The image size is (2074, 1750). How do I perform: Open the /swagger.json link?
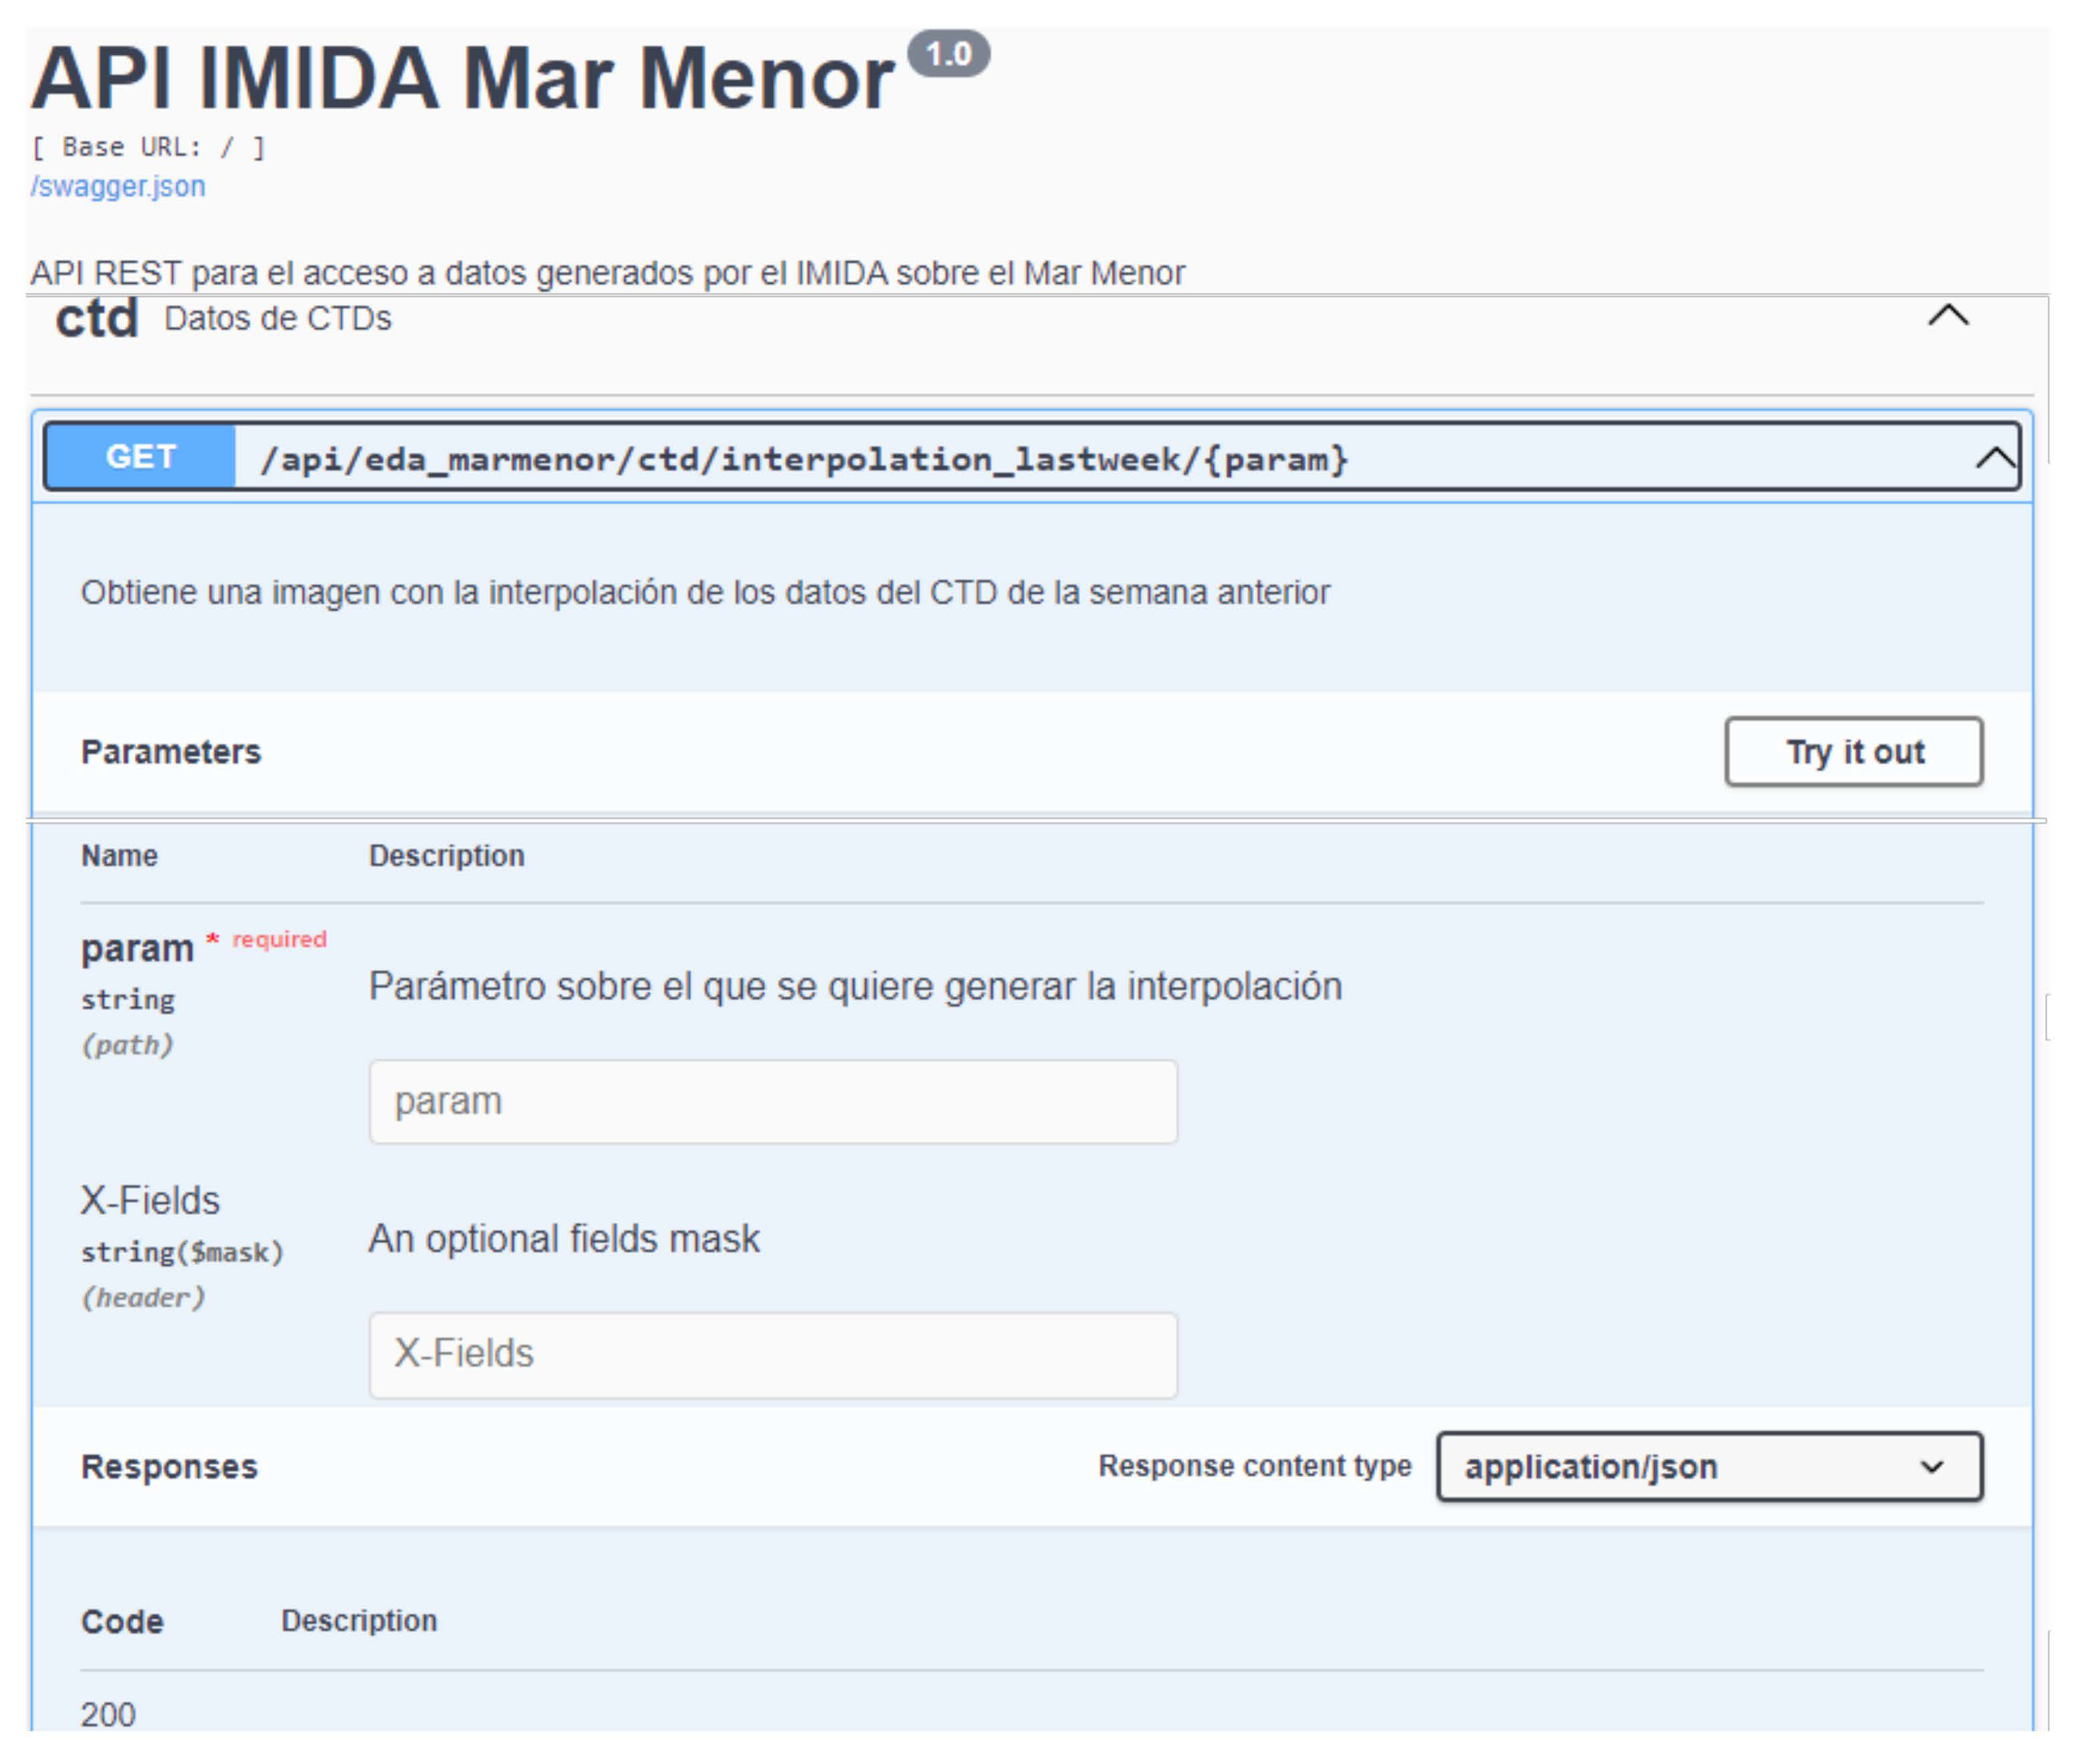(x=118, y=187)
